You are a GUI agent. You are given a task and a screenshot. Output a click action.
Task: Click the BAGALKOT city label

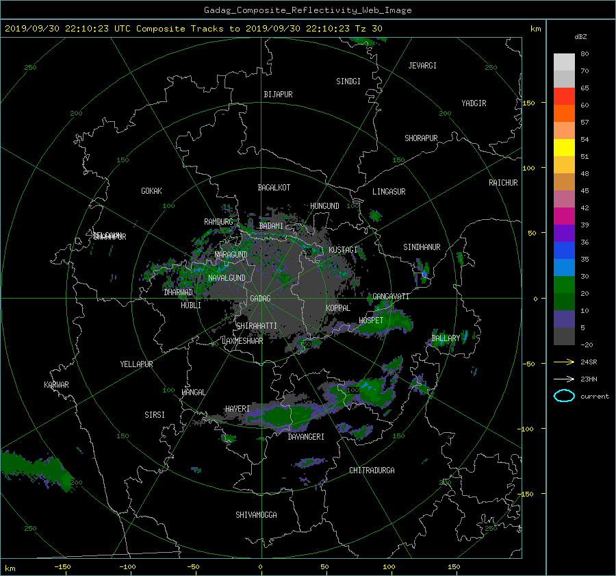274,188
